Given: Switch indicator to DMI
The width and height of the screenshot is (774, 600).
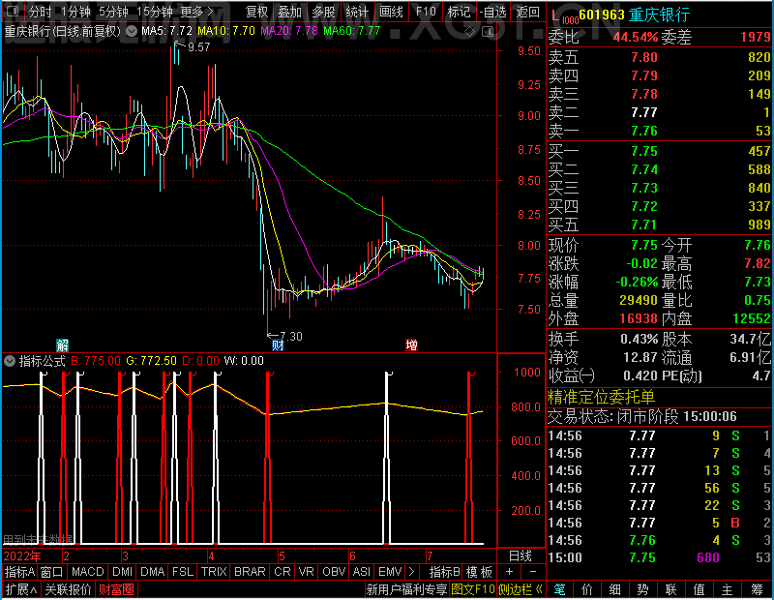Looking at the screenshot, I should [122, 572].
